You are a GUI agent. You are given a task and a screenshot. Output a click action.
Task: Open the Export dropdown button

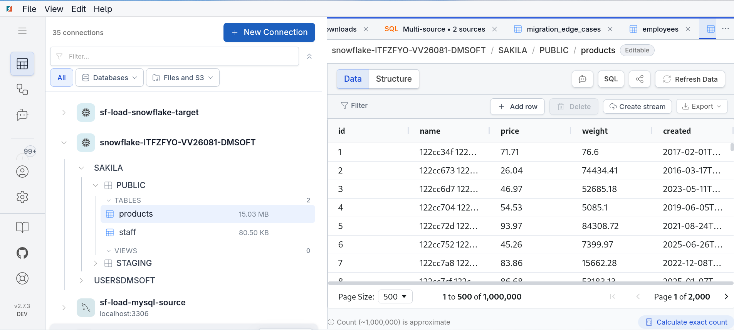click(702, 106)
